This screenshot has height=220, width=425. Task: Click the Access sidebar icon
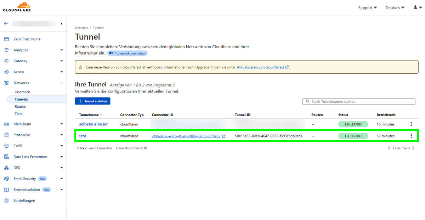point(6,72)
